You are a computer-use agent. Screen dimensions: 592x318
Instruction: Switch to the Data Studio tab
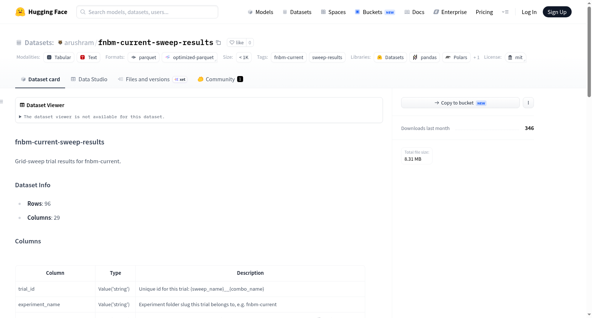(89, 79)
